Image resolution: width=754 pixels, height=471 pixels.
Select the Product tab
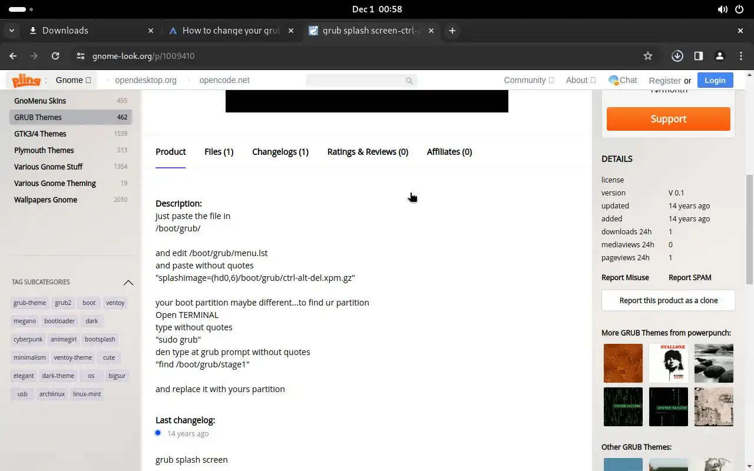tap(170, 152)
